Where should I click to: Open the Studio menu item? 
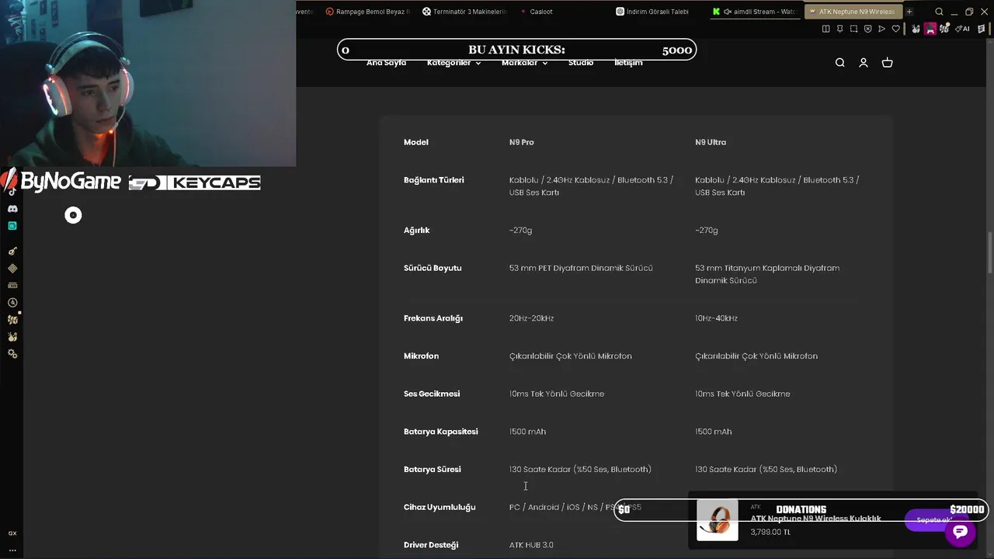pos(580,63)
